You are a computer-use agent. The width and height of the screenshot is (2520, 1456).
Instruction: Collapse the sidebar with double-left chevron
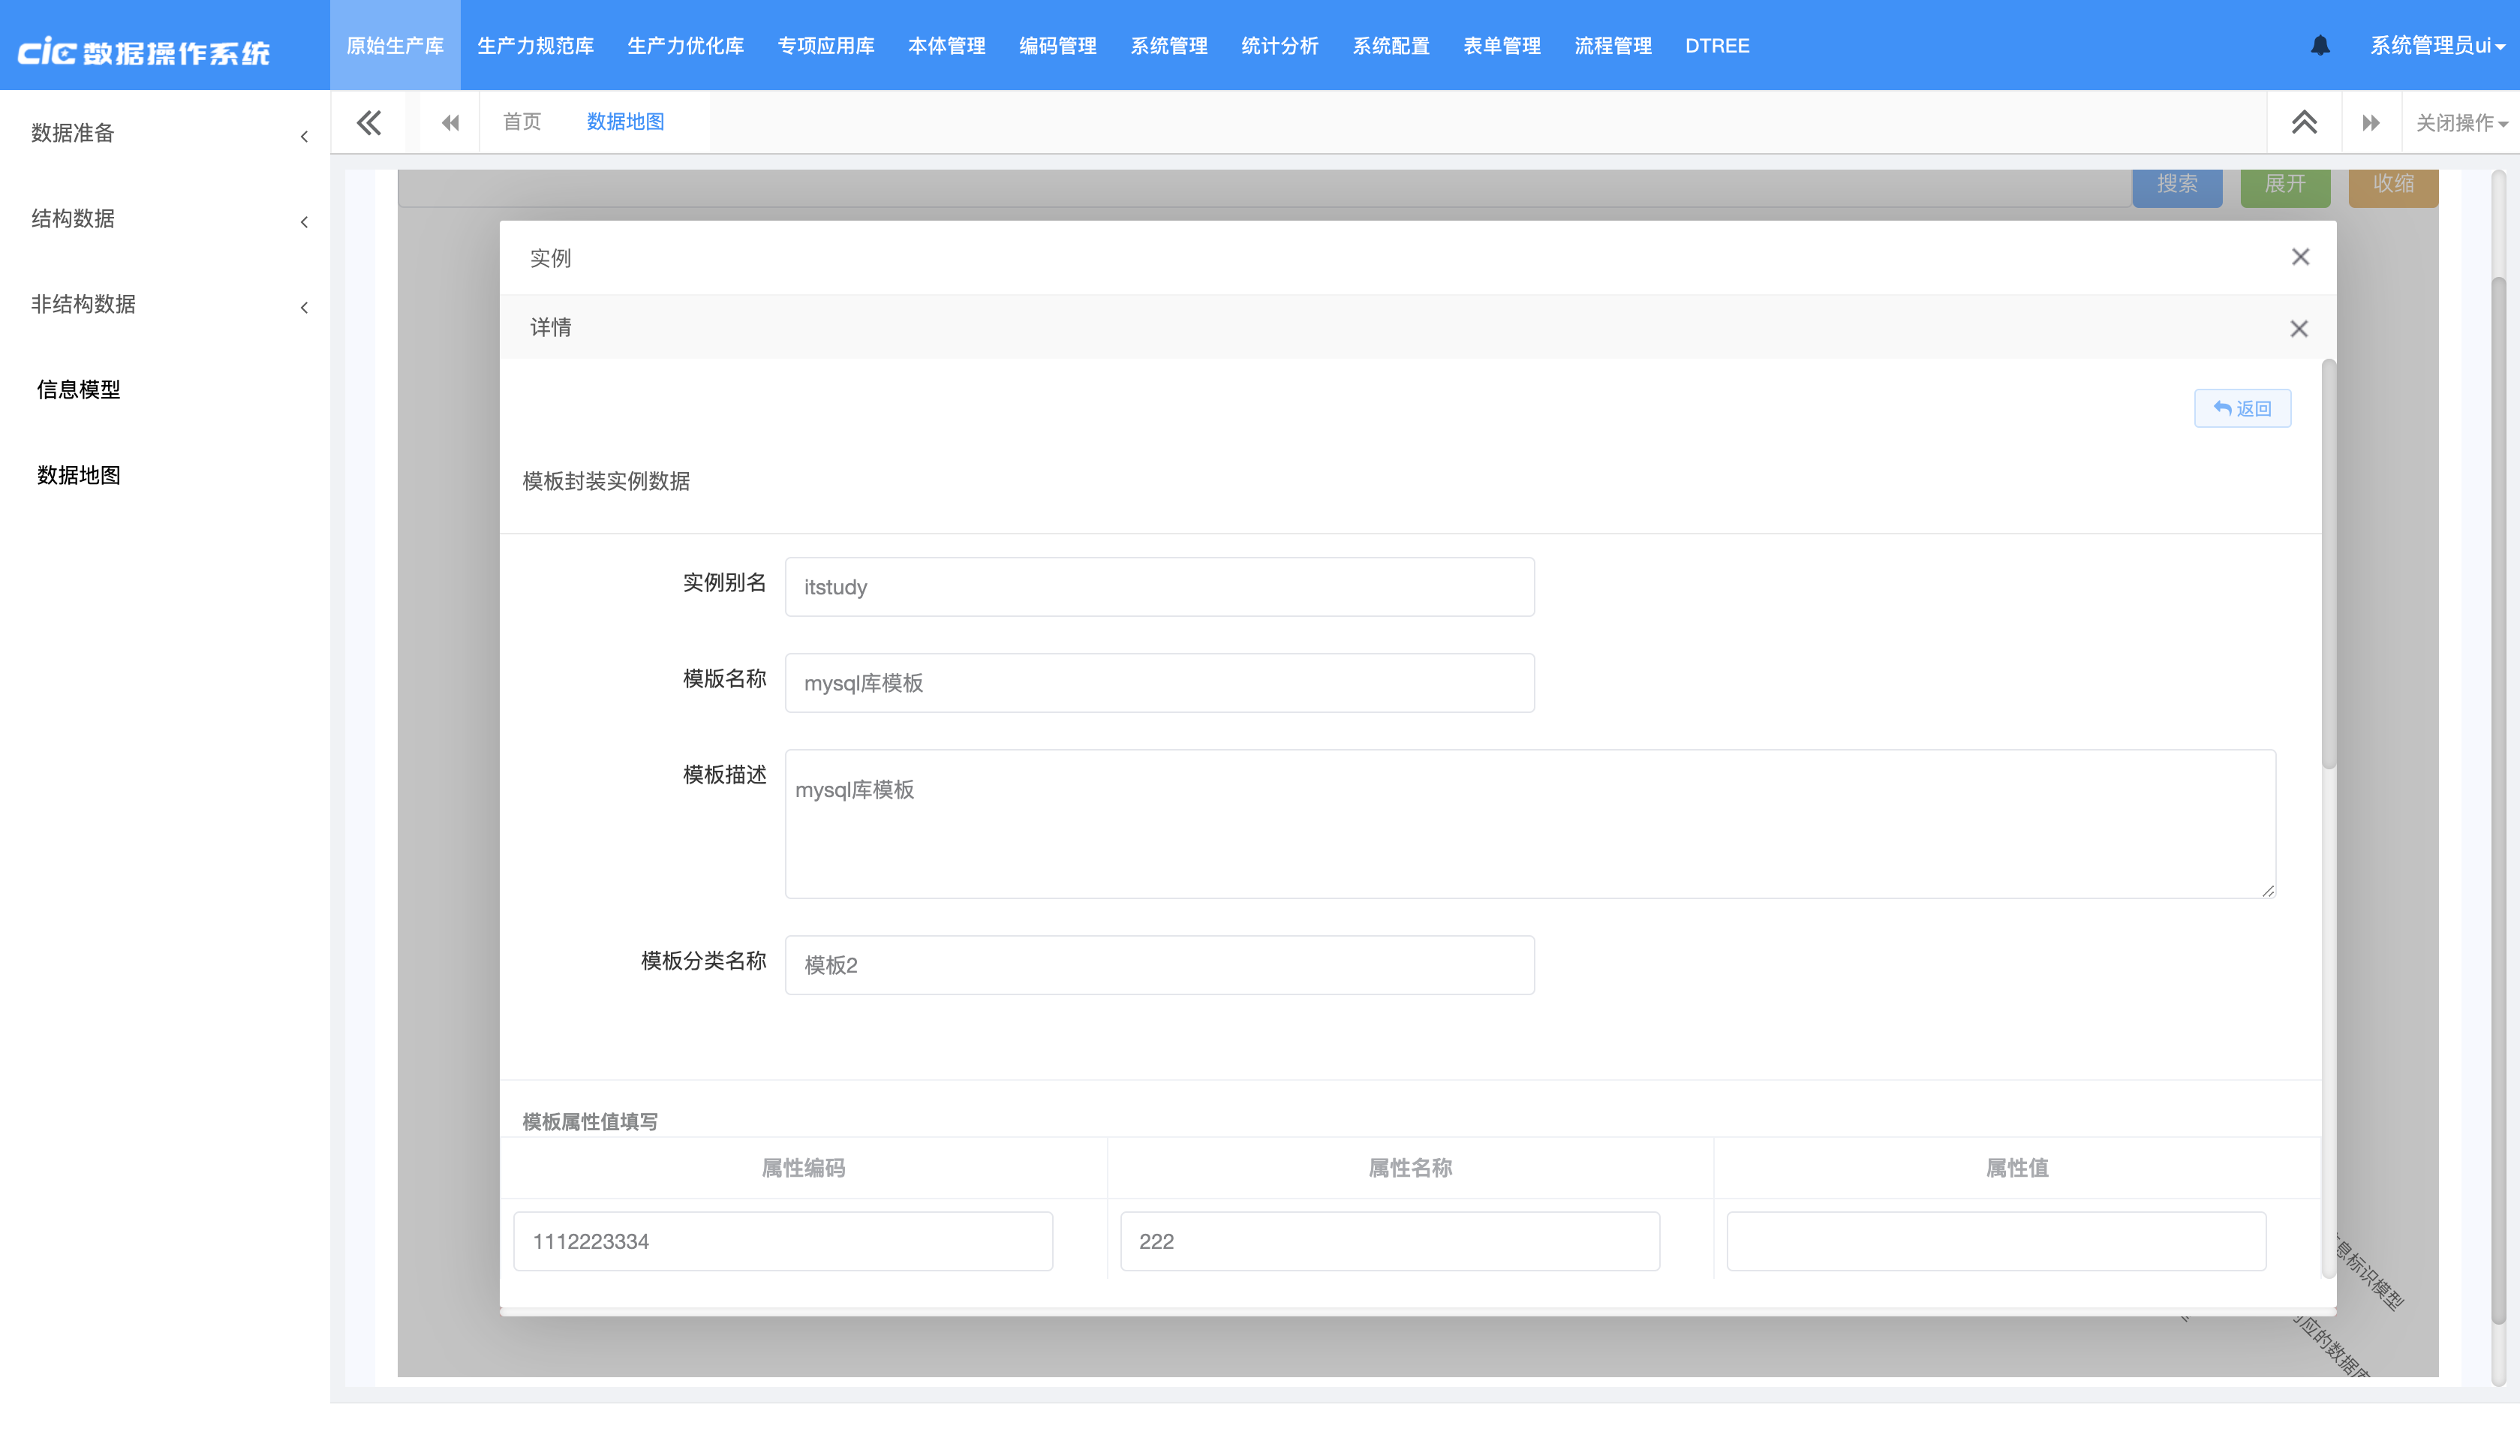coord(369,122)
